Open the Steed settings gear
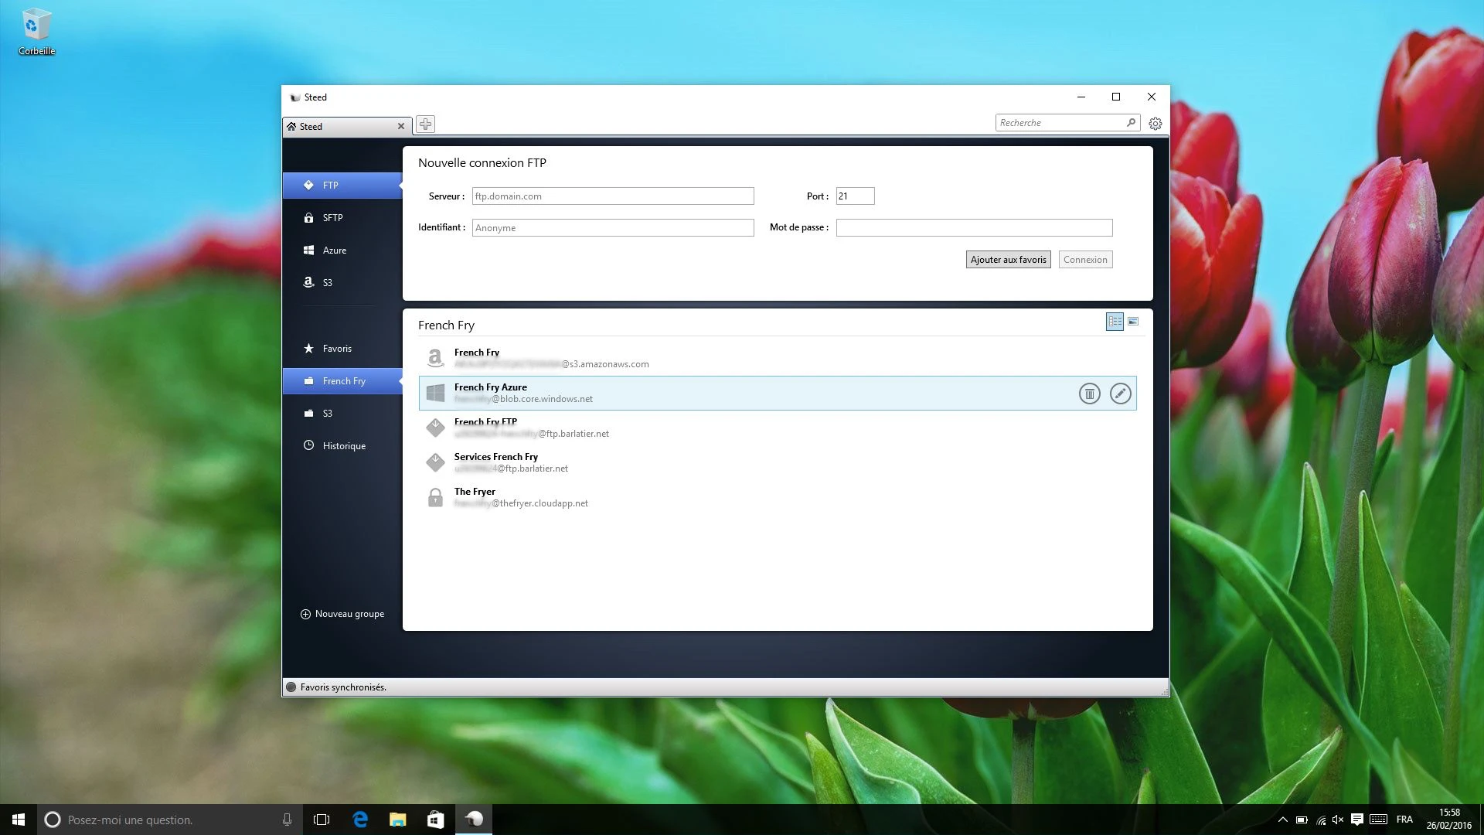The image size is (1484, 835). point(1155,124)
